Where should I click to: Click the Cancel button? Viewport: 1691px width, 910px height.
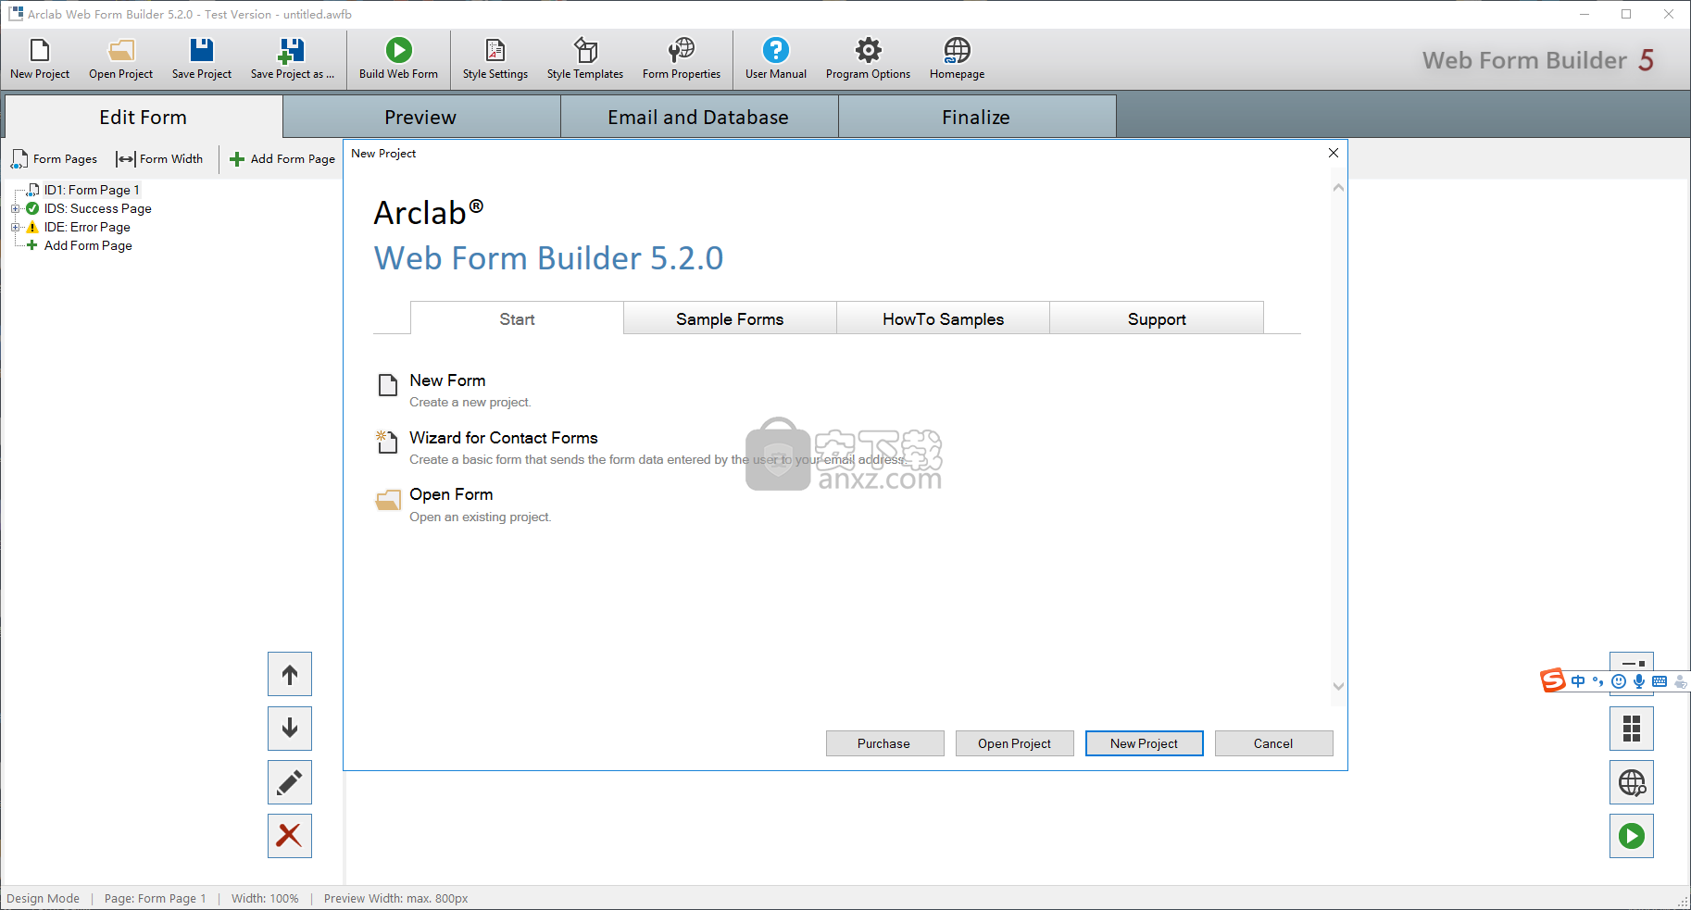click(1273, 743)
